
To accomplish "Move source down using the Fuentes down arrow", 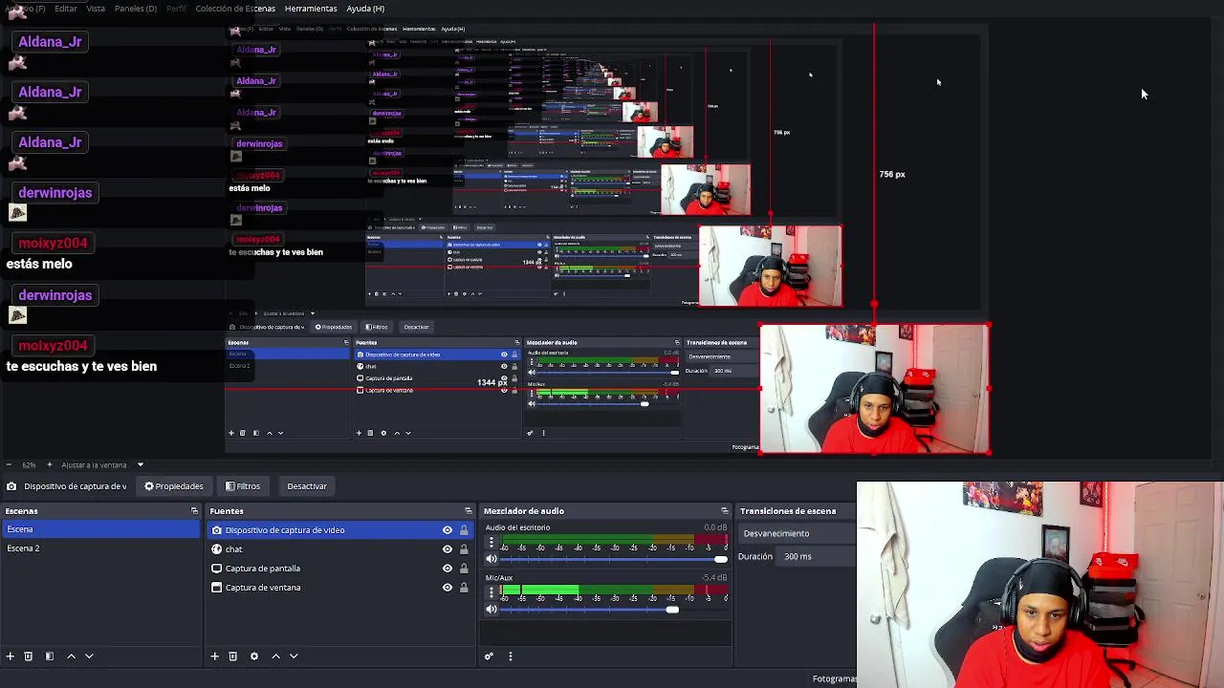I will pos(294,656).
